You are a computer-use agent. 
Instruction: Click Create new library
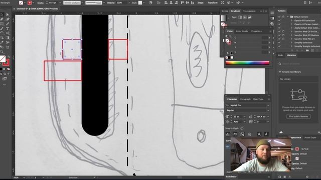pos(290,72)
